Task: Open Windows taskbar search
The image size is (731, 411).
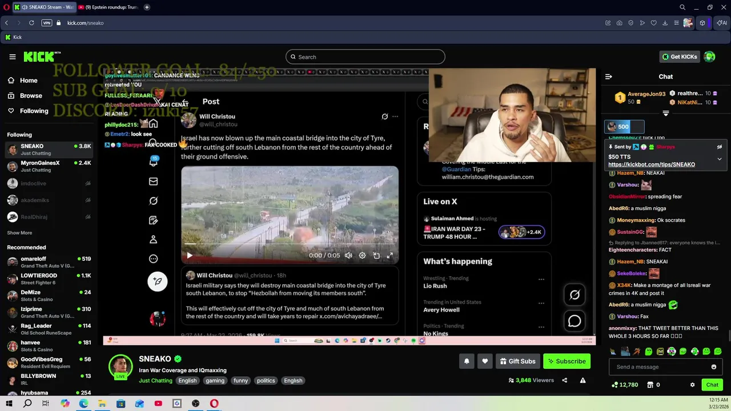Action: tap(27, 404)
